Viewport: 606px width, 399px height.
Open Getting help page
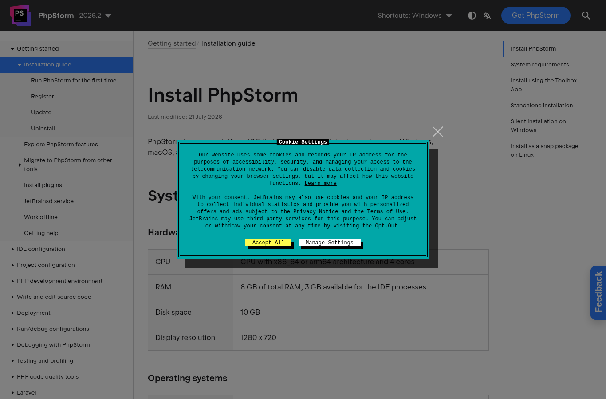(x=41, y=233)
